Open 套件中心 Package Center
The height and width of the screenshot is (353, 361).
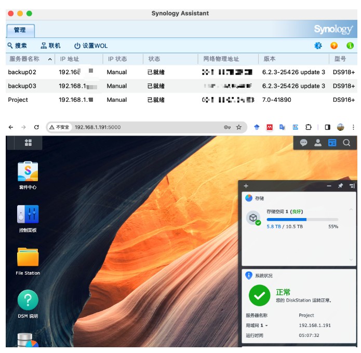(28, 175)
